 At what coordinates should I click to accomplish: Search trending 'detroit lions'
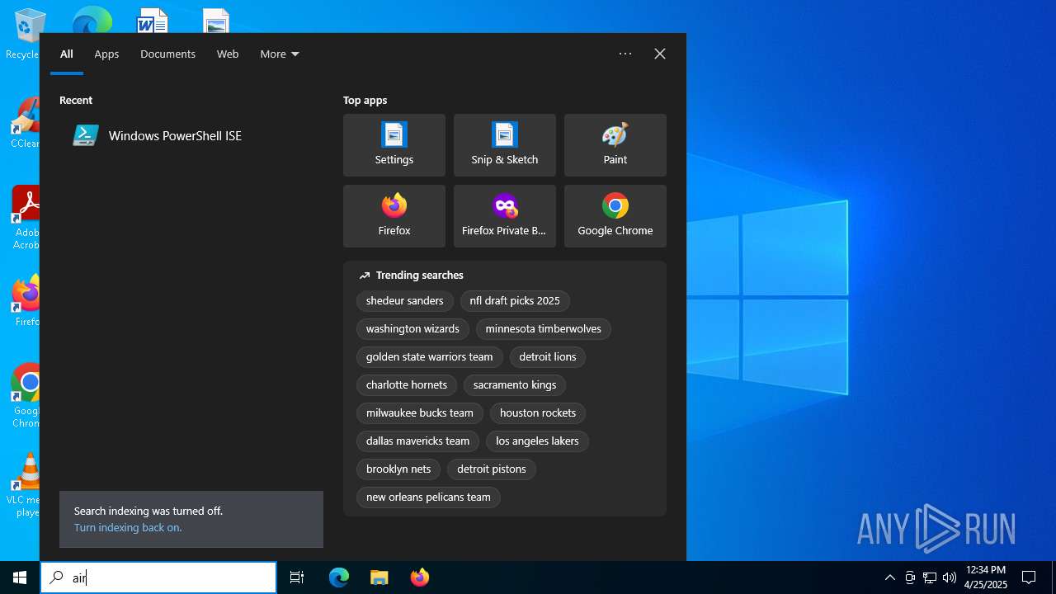[x=548, y=357]
